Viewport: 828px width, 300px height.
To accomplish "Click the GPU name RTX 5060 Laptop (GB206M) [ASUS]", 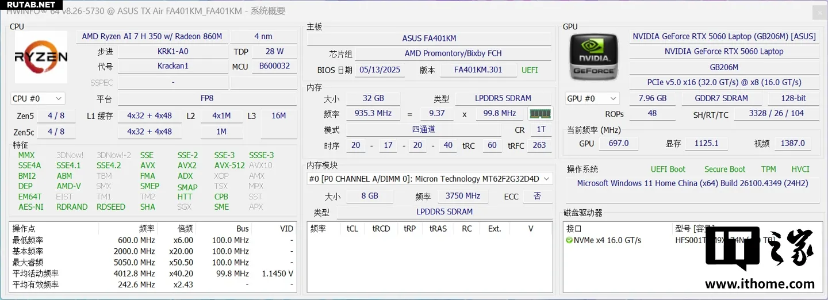I will [x=724, y=36].
